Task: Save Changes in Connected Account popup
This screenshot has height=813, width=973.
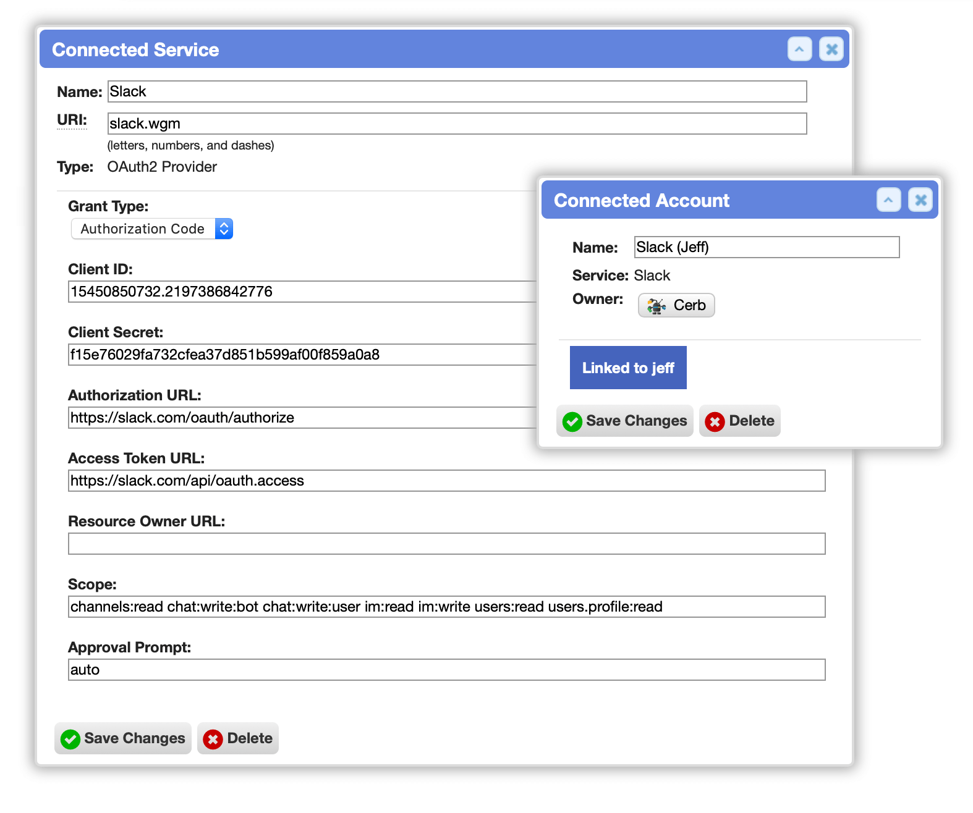Action: [x=625, y=421]
